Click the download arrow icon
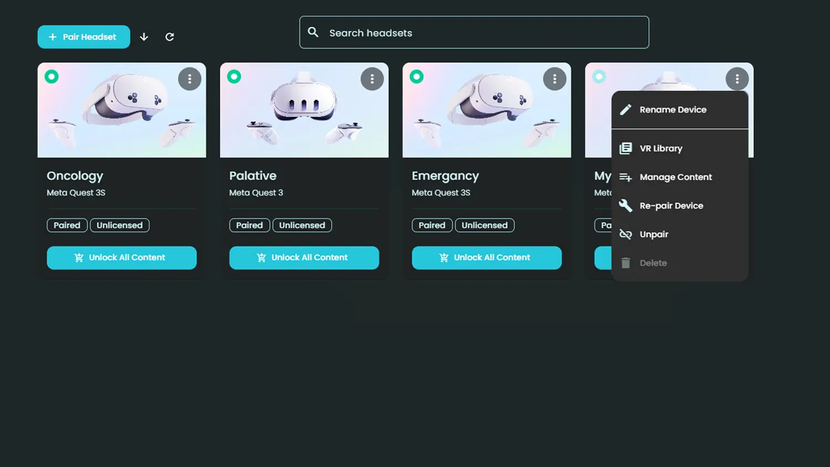830x467 pixels. [144, 37]
